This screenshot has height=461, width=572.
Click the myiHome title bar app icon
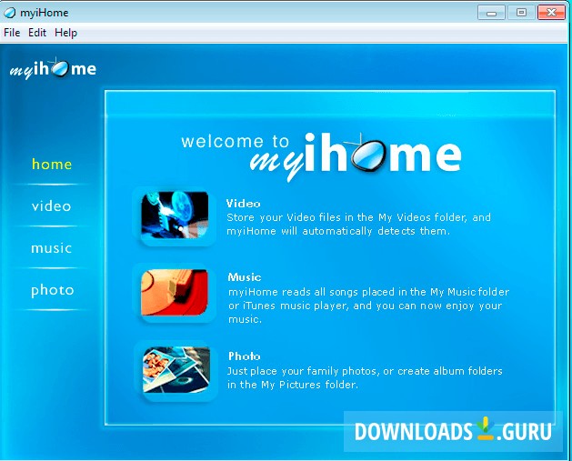click(x=9, y=13)
